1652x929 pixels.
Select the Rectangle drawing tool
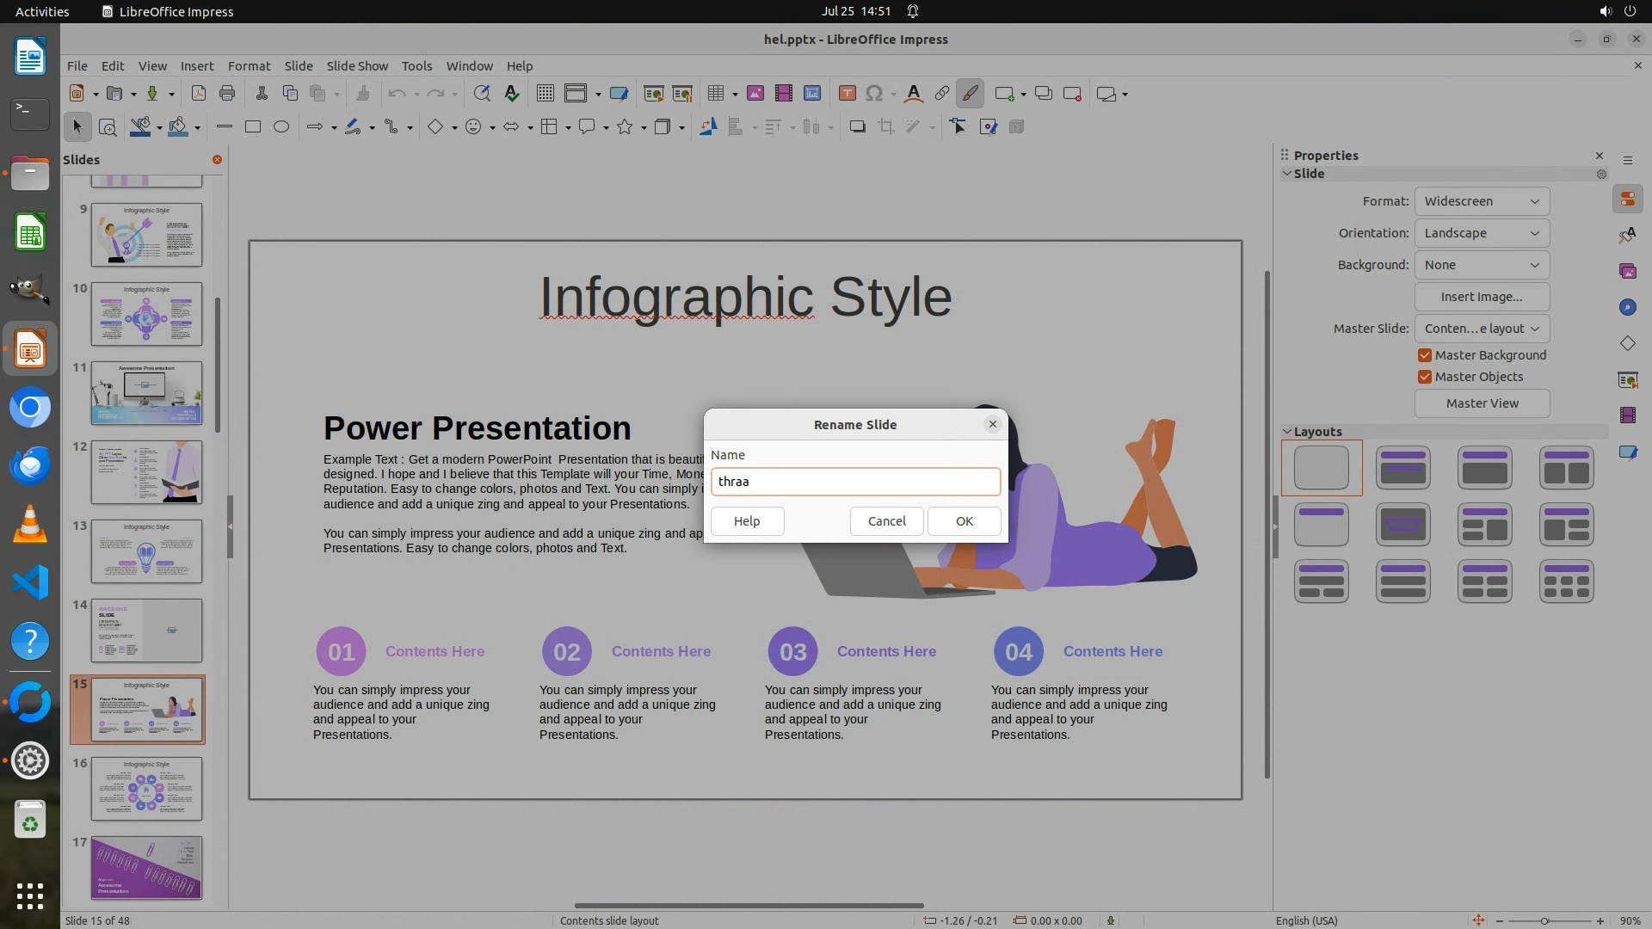pos(252,127)
